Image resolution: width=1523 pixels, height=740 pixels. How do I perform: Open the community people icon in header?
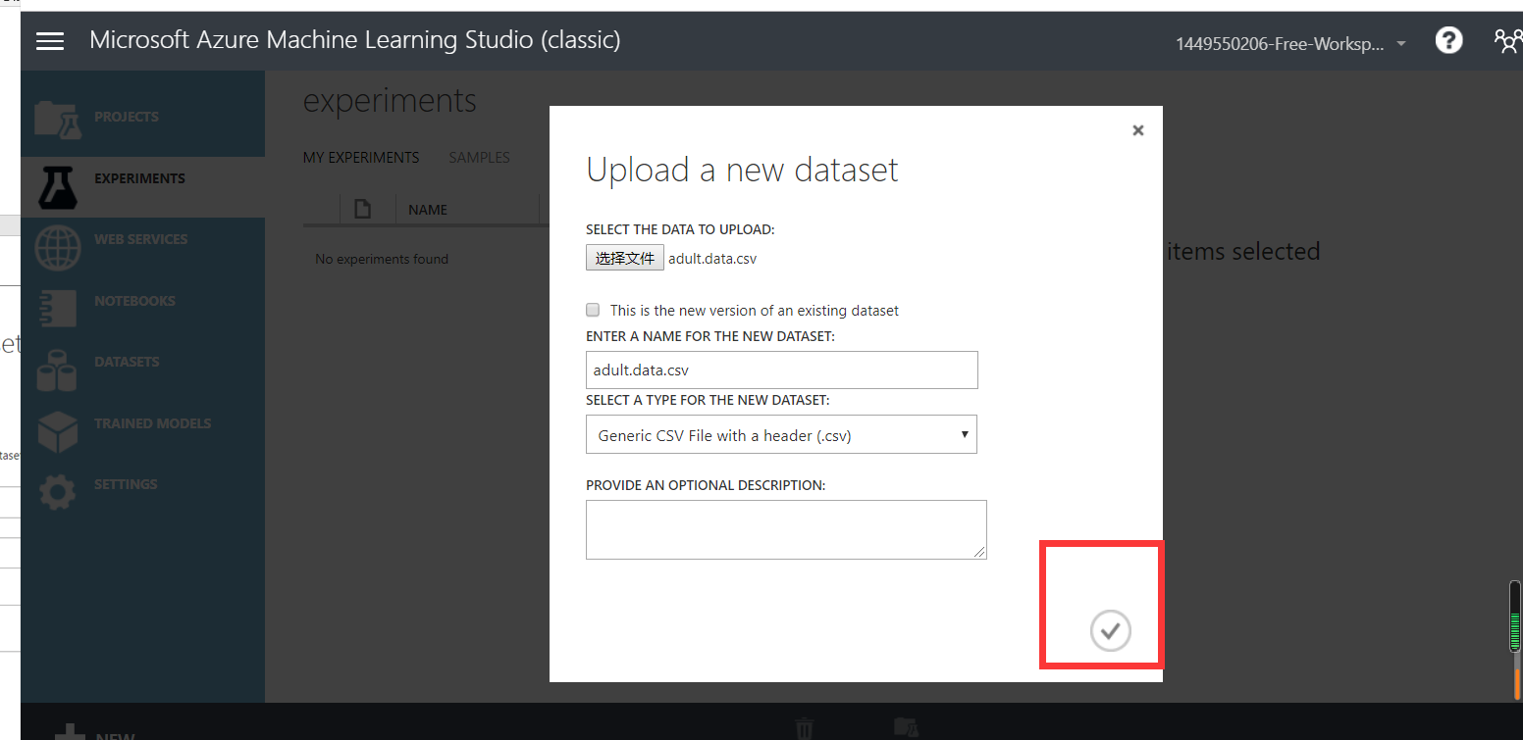click(x=1507, y=40)
